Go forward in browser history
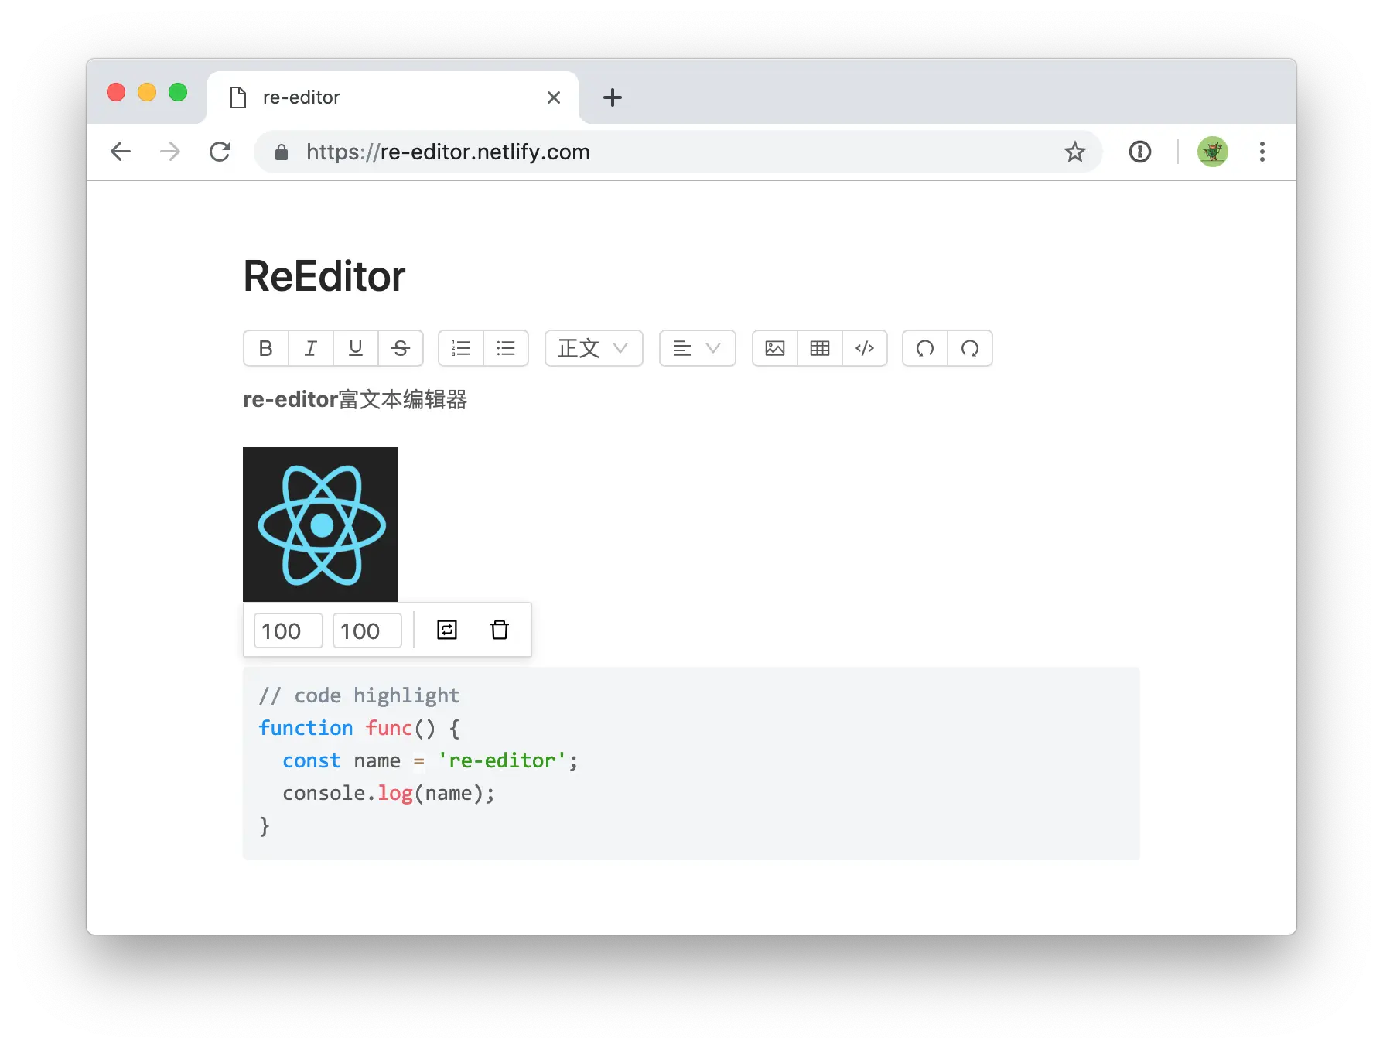 170,152
